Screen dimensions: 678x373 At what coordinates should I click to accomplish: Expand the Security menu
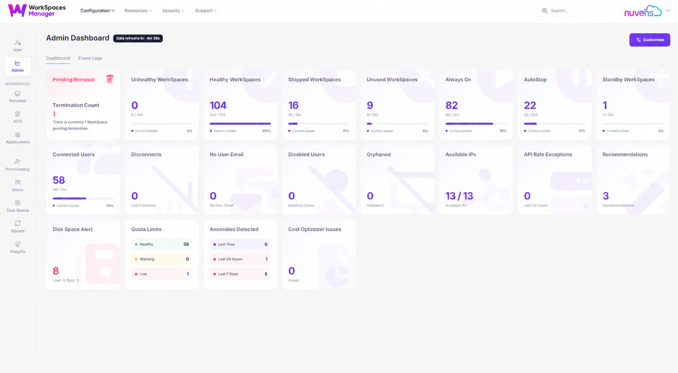coord(174,11)
